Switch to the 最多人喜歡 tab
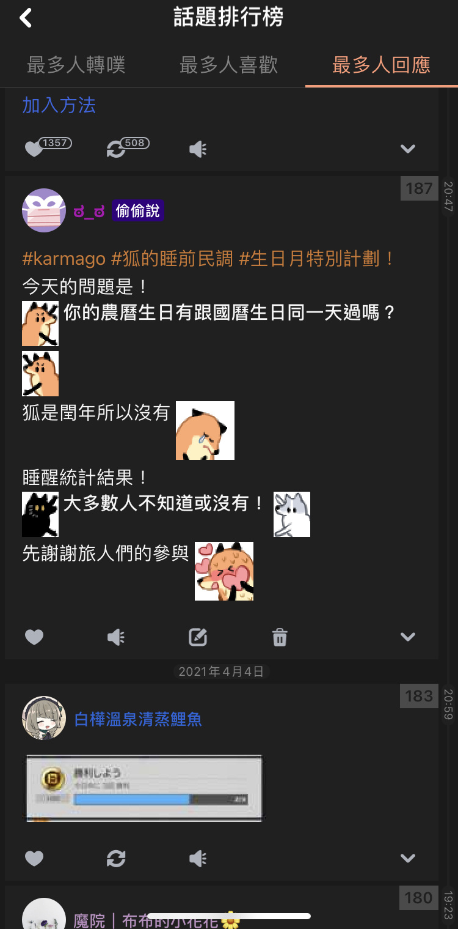The width and height of the screenshot is (458, 929). tap(229, 65)
